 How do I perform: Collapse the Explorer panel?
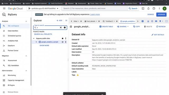tap(66, 21)
